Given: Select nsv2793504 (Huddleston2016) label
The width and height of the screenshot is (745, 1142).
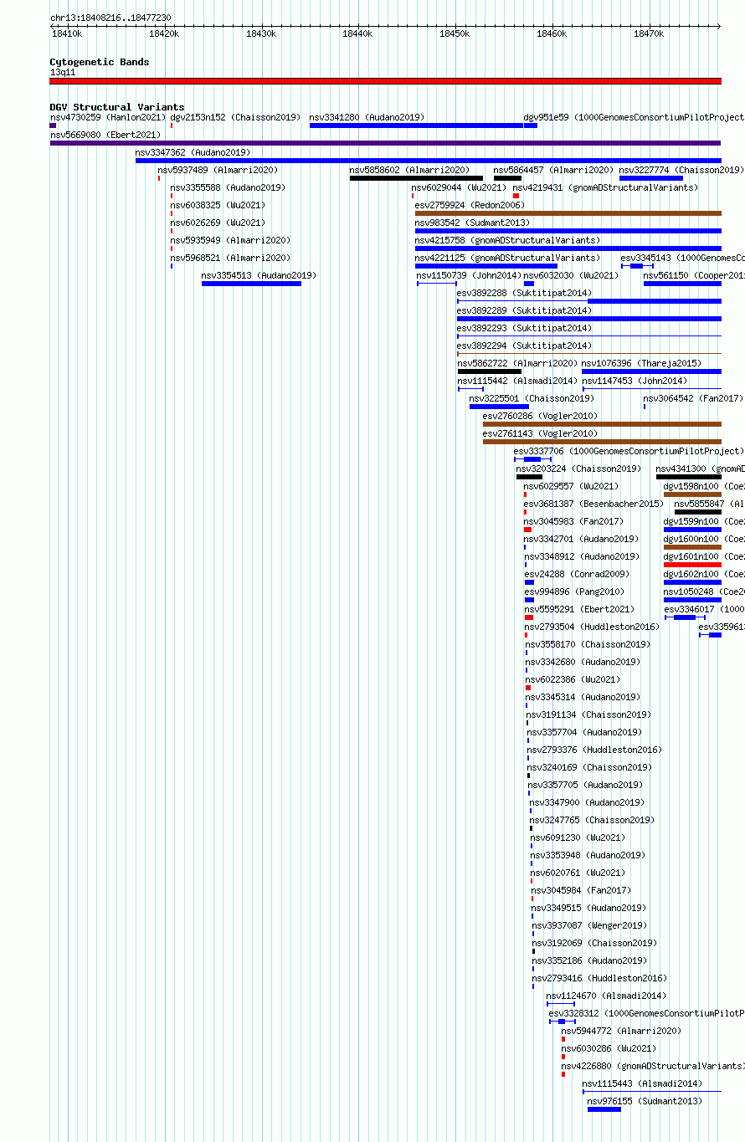Looking at the screenshot, I should 592,627.
